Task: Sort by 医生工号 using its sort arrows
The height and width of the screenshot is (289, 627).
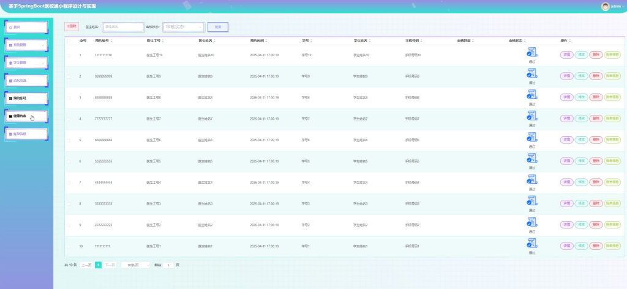Action: pyautogui.click(x=163, y=41)
